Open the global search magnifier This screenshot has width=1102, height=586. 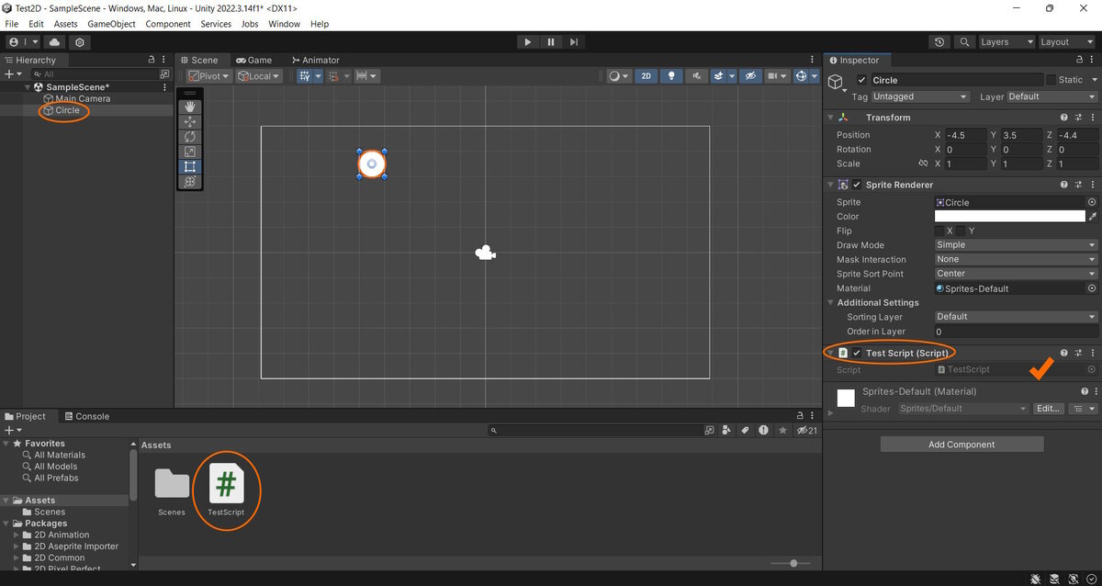pos(964,42)
